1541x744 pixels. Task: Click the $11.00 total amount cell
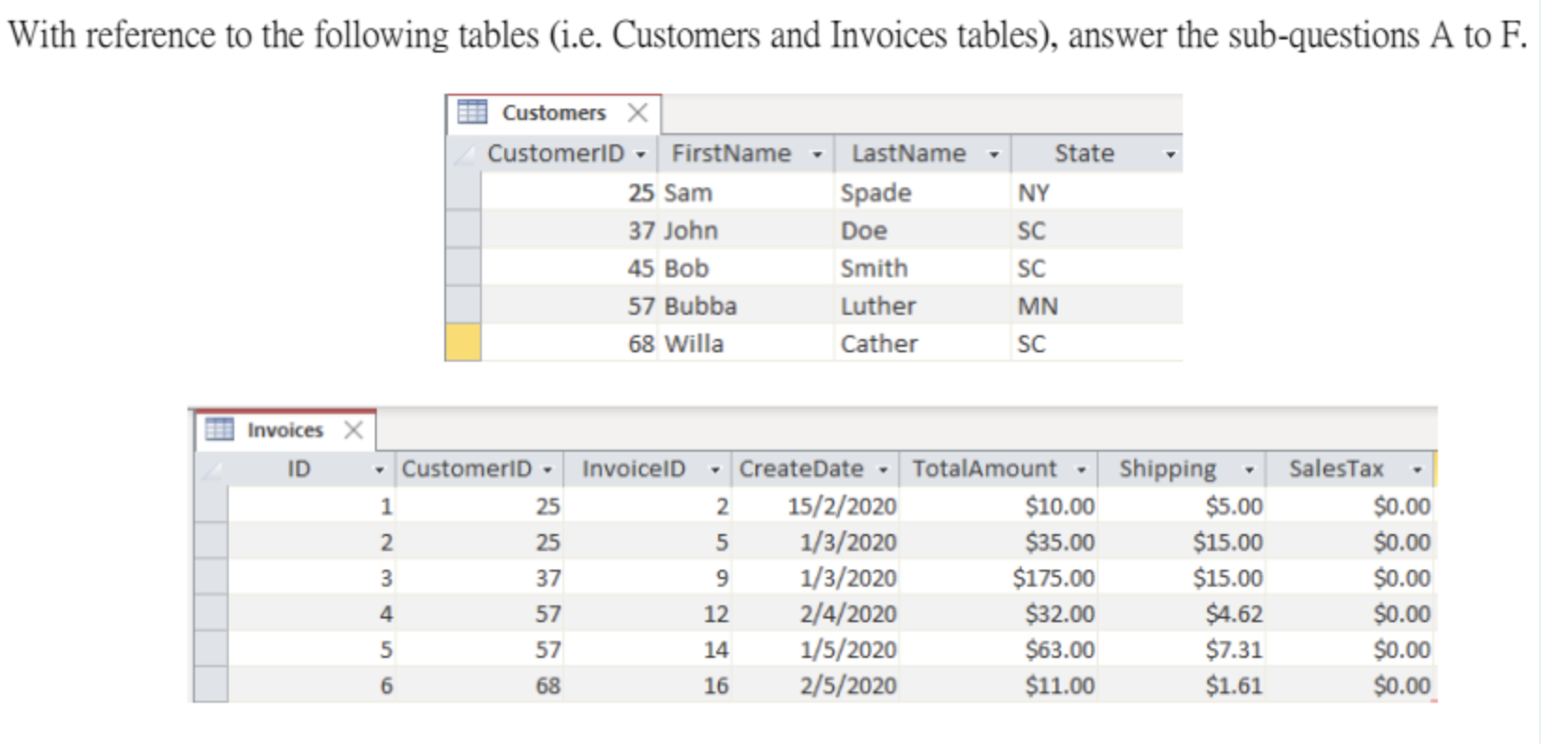[x=997, y=685]
